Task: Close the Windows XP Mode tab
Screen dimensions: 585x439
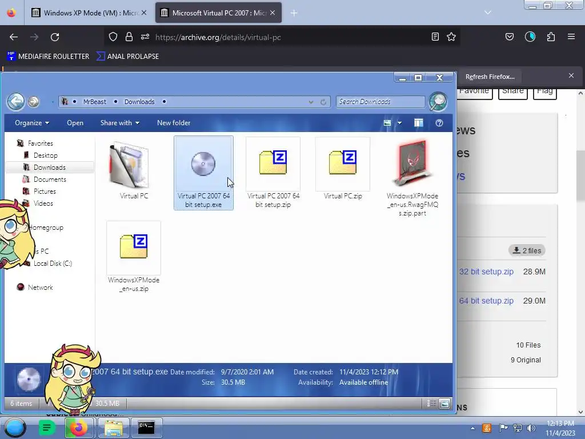Action: click(x=144, y=13)
